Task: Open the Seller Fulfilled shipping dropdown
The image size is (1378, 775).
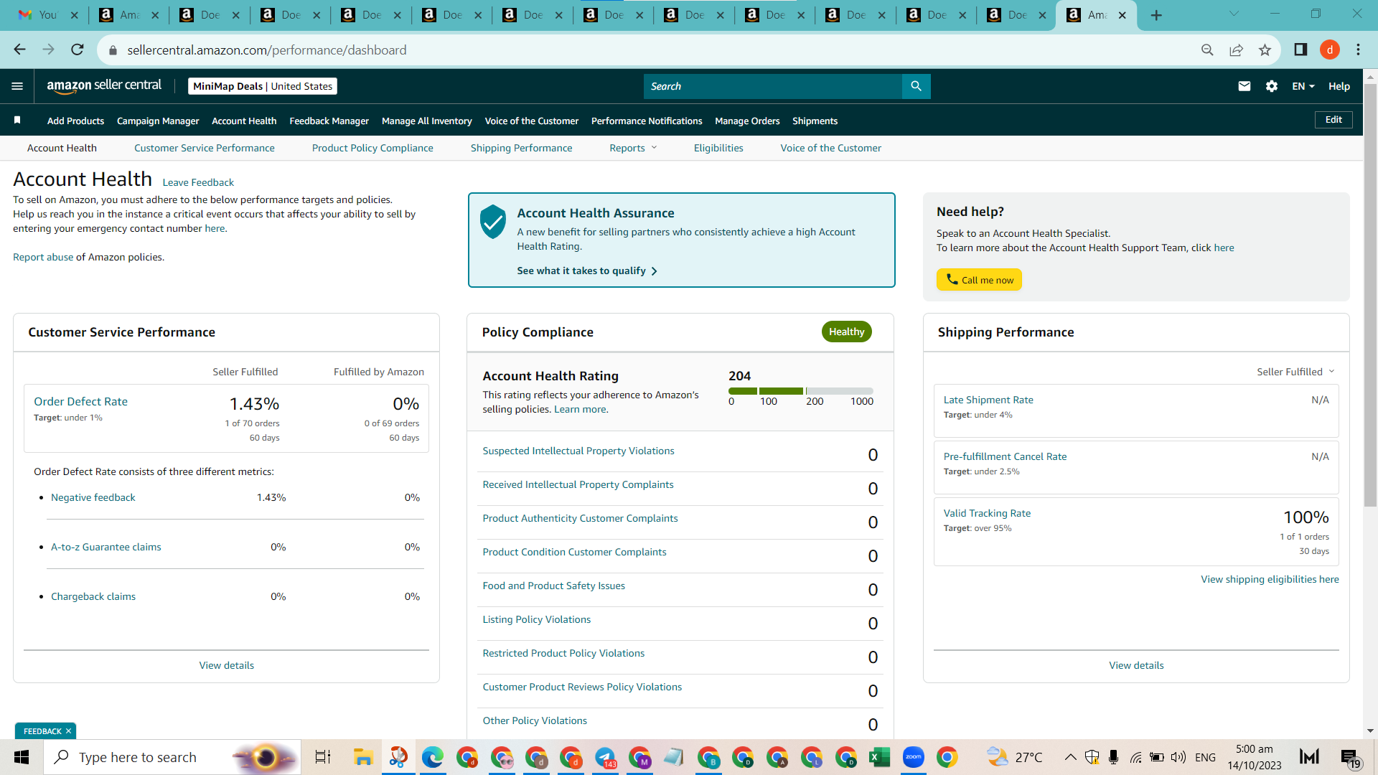Action: click(1295, 372)
